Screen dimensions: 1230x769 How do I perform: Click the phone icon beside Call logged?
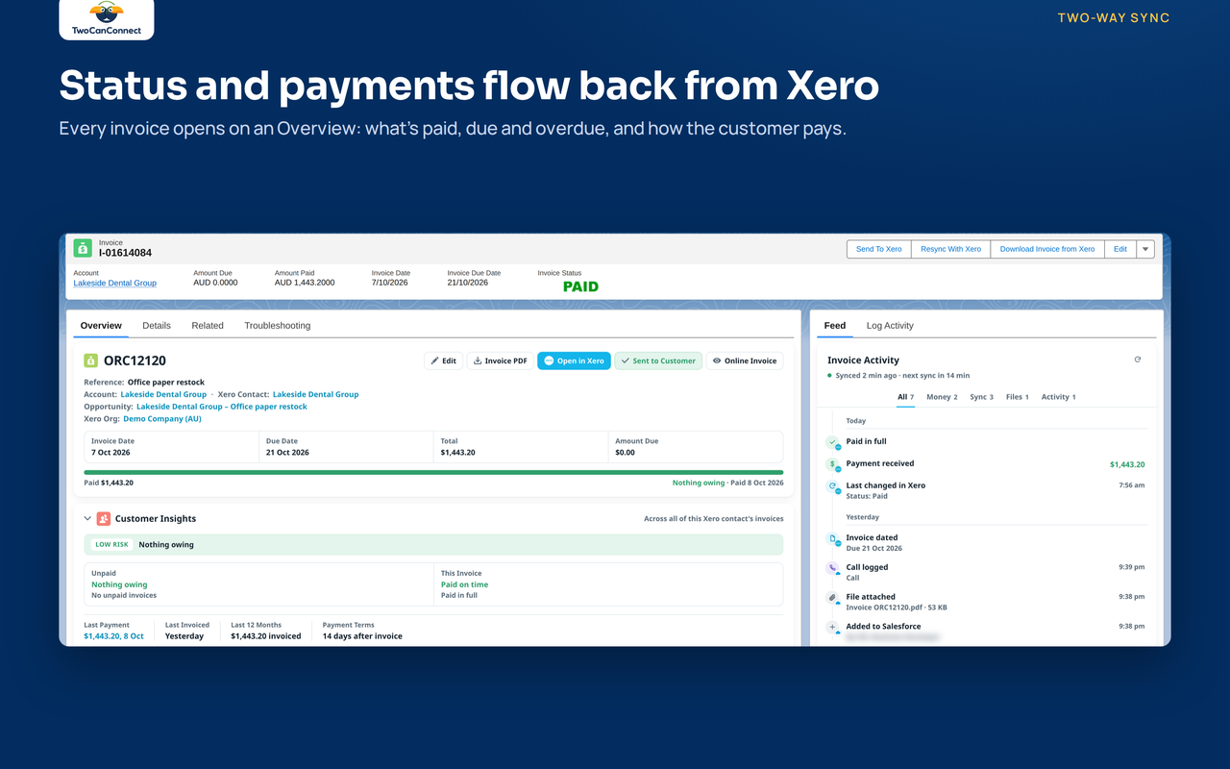(832, 568)
